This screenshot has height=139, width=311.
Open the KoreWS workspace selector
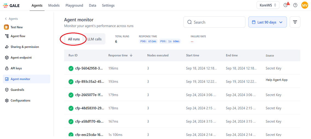coord(268,5)
